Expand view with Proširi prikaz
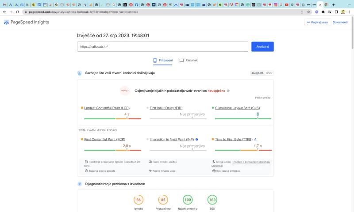 262,98
